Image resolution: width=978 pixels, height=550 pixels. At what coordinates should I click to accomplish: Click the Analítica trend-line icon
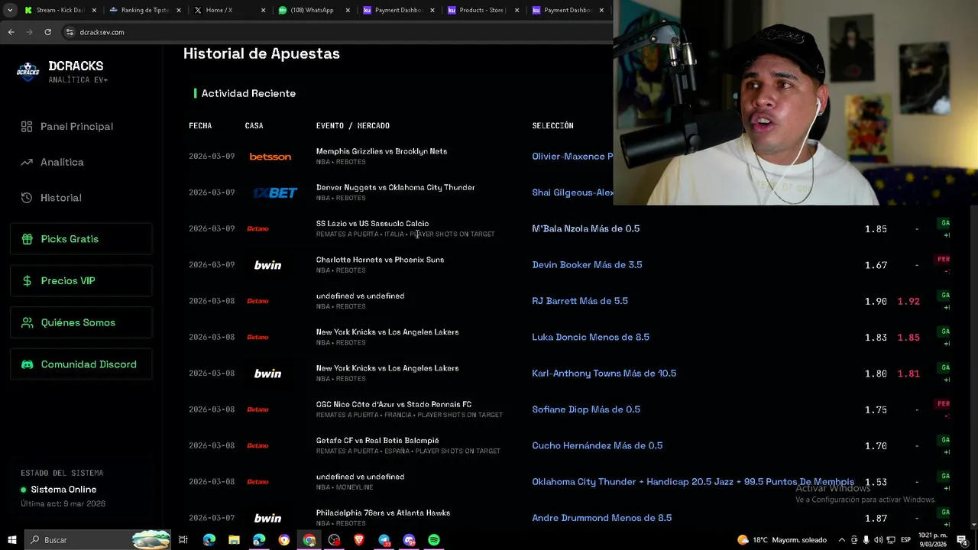click(27, 162)
